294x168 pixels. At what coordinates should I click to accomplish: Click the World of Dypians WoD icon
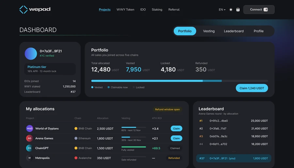(29, 128)
